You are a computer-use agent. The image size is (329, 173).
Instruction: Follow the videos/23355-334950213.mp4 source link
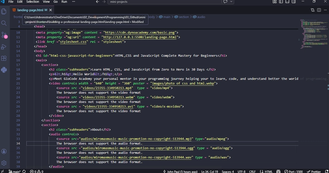click(x=107, y=88)
